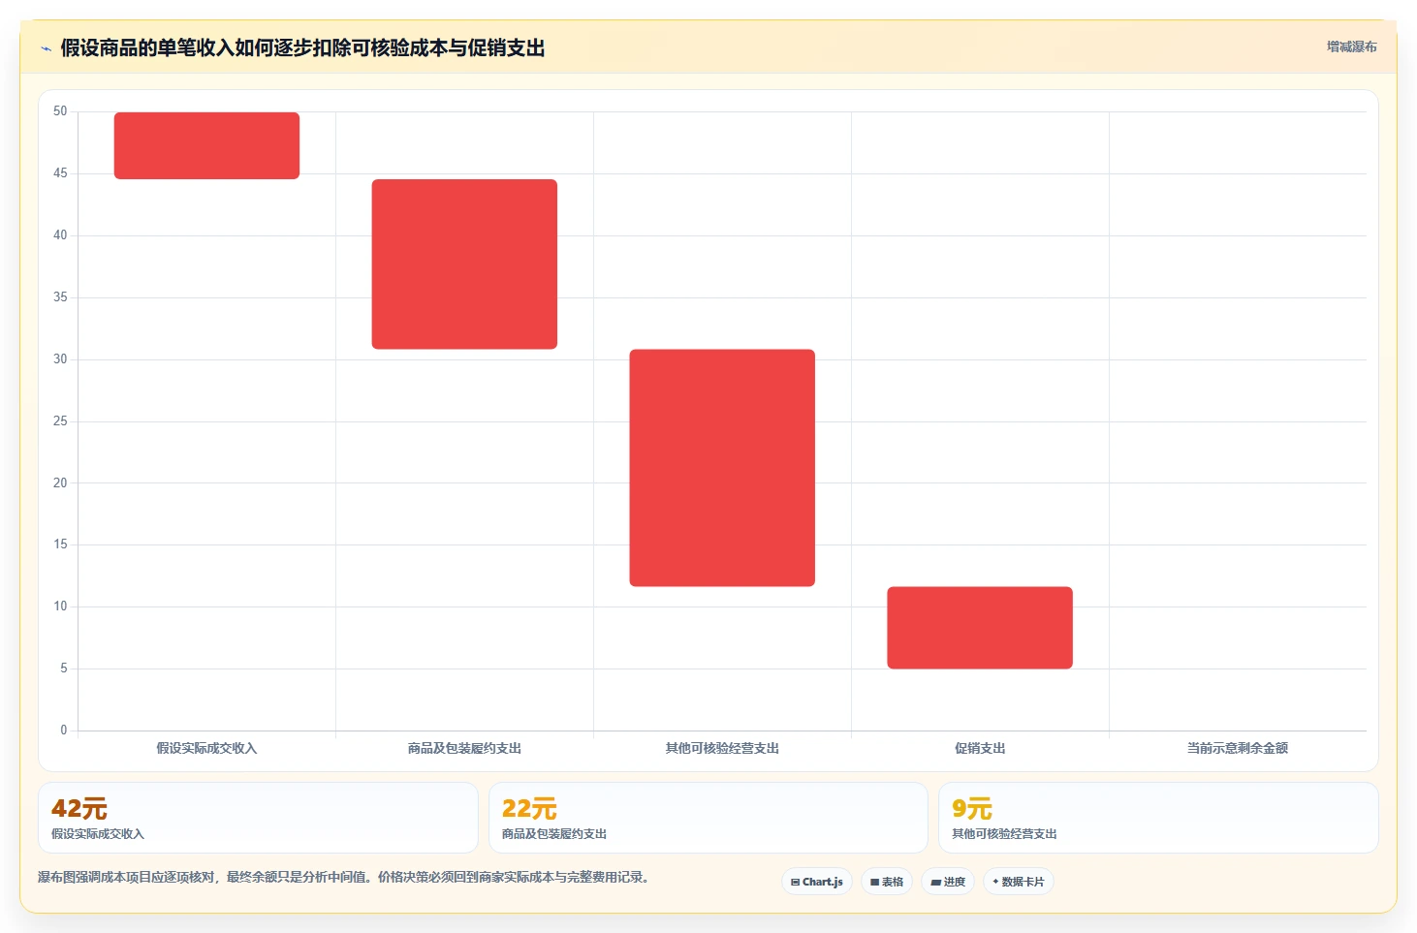Click the 进度 tag pill

point(948,882)
